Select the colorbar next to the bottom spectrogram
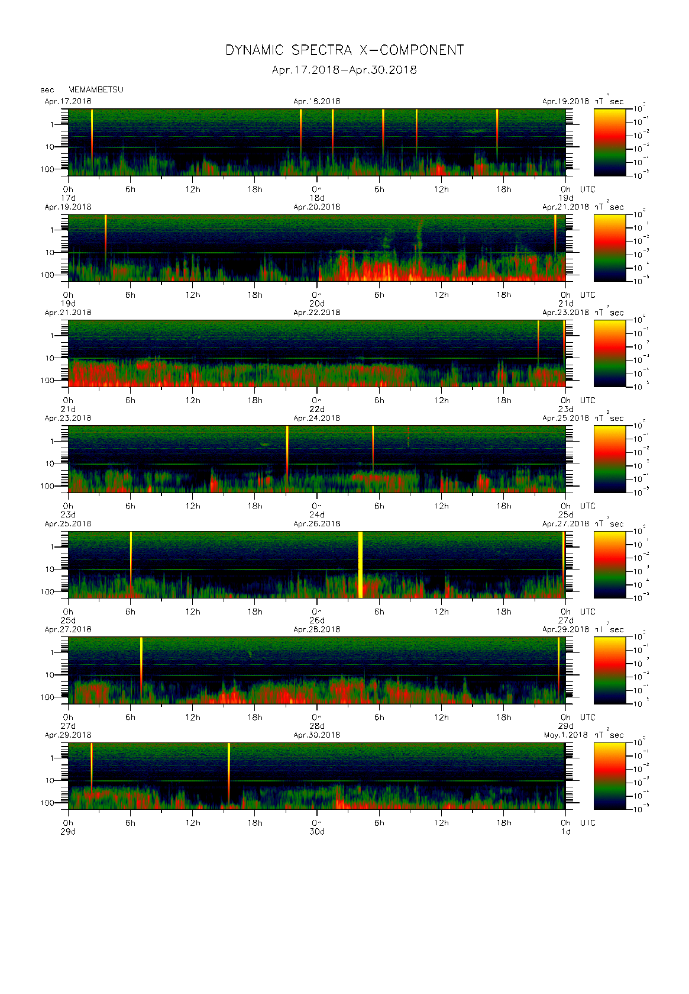This screenshot has height=994, width=689. pos(609,775)
